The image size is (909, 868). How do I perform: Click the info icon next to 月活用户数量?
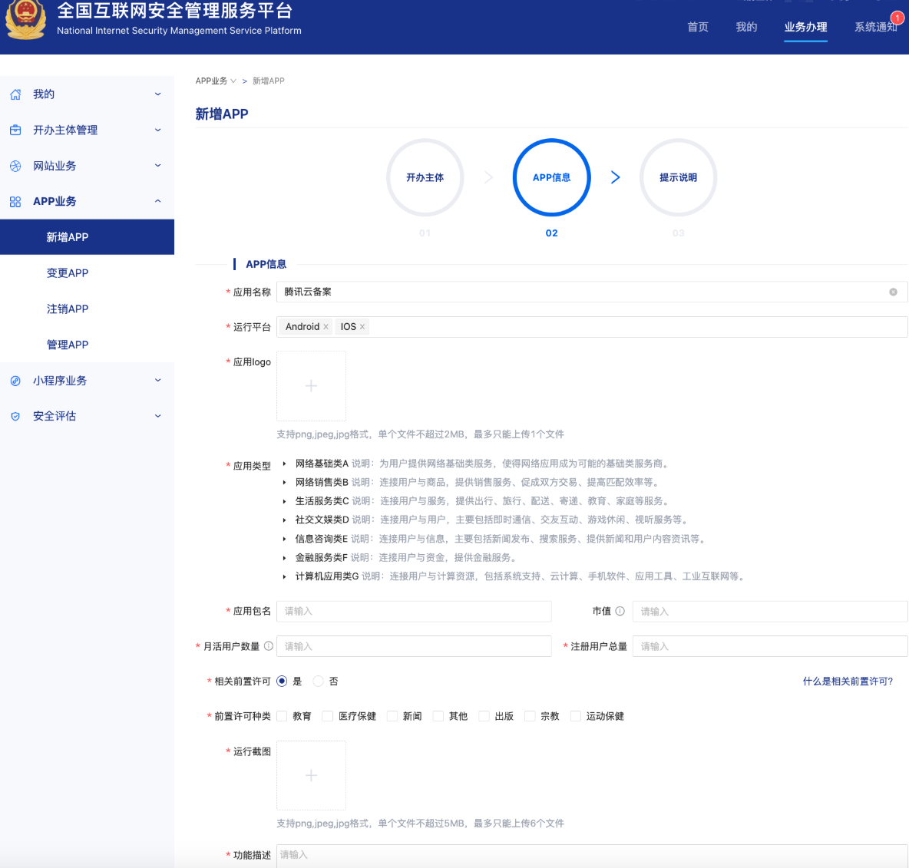pos(269,646)
